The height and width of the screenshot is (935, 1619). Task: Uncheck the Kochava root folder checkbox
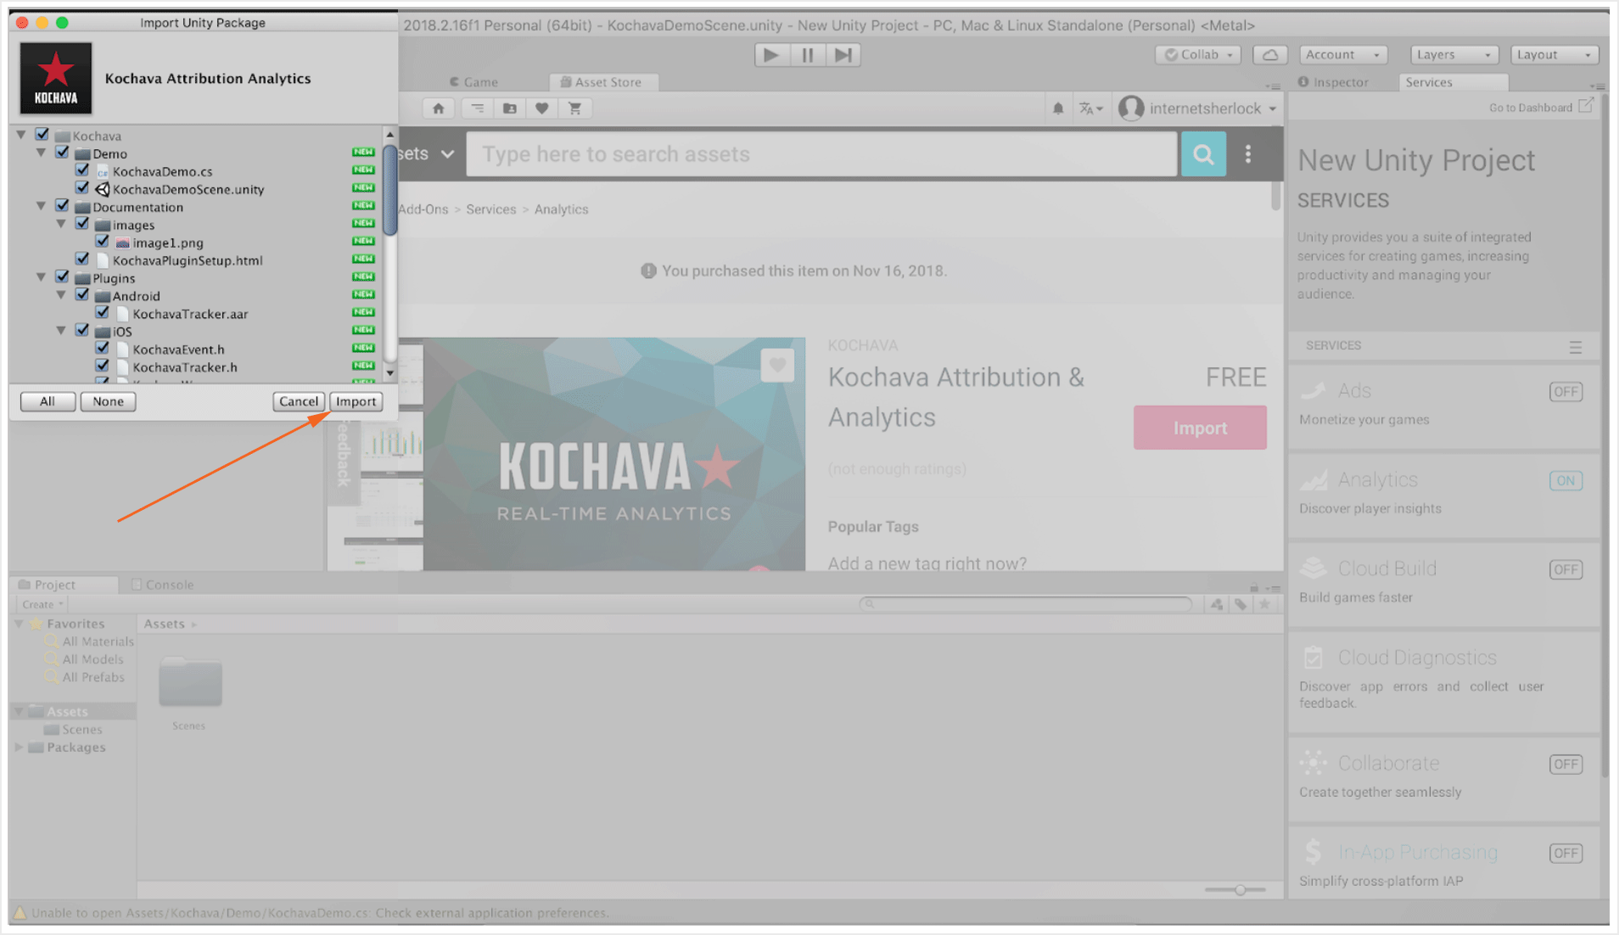click(x=42, y=135)
